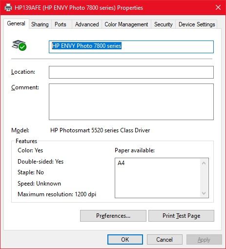Click the 'Speed: Unknown' feature text
The image size is (226, 249).
pos(39,184)
